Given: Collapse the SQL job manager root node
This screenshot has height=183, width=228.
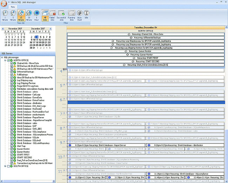Looking at the screenshot, I should [2, 57].
